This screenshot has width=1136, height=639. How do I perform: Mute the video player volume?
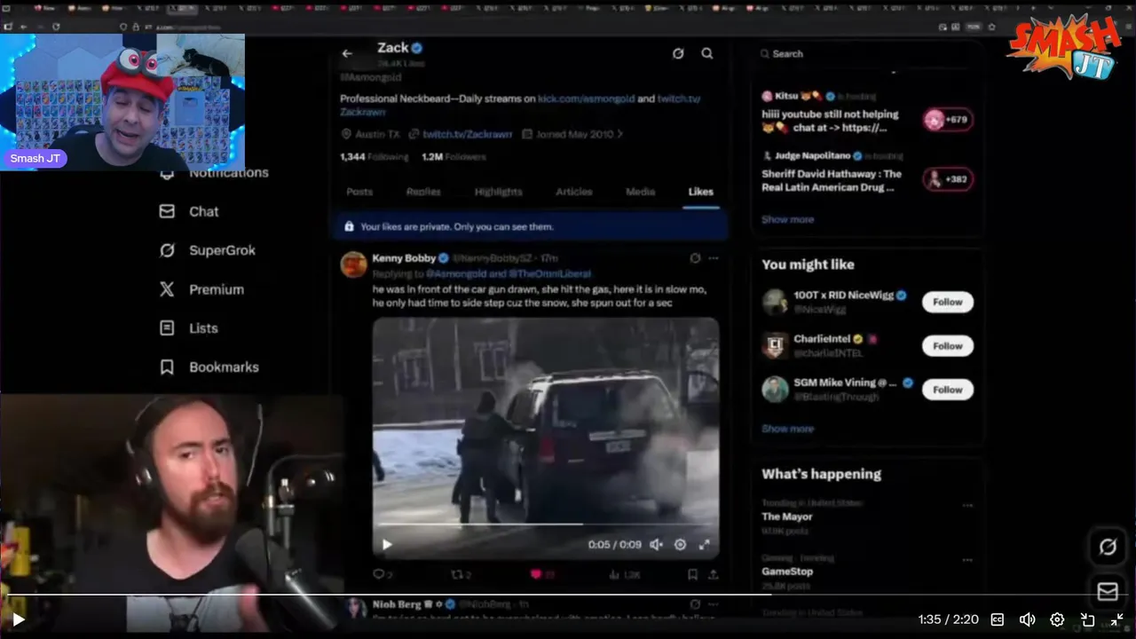click(x=1027, y=619)
